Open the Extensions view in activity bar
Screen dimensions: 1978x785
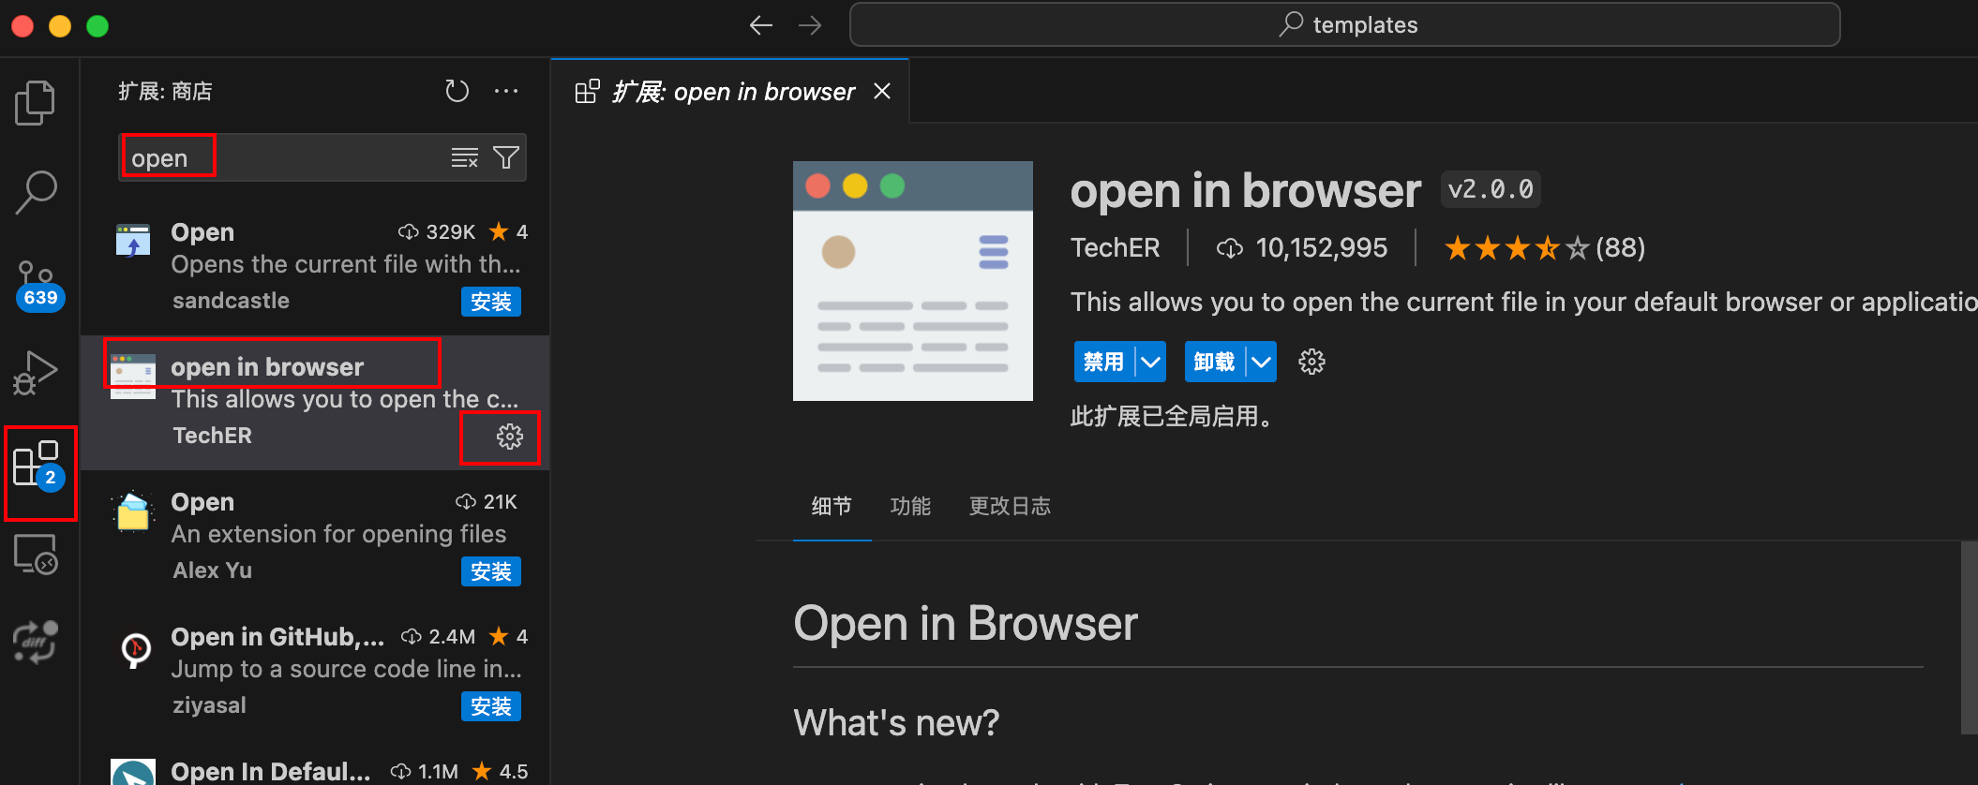tap(37, 465)
